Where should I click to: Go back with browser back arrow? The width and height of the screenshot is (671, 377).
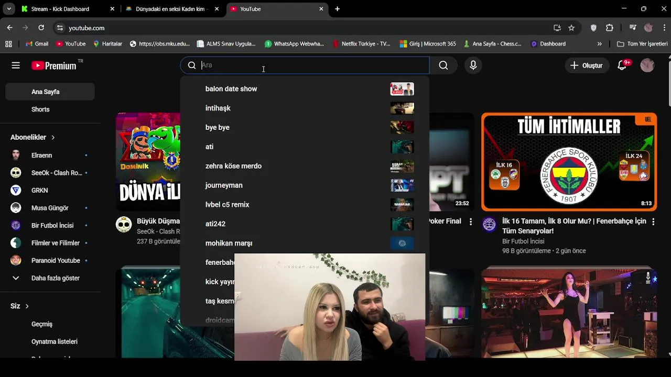pos(9,28)
